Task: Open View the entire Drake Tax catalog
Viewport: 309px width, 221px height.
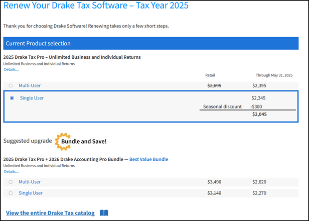Action: pos(50,213)
